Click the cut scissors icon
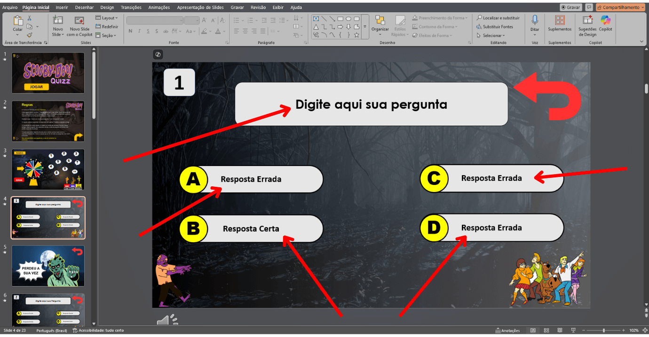Viewport: 649px width, 337px height. (x=30, y=18)
